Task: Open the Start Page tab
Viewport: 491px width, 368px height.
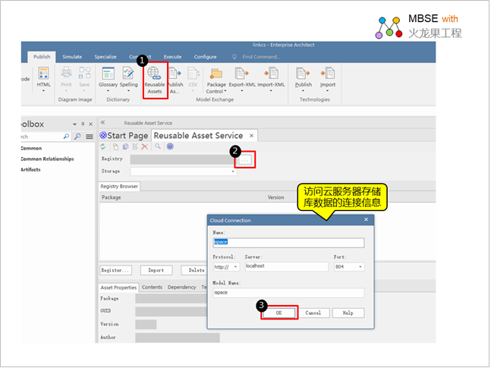Action: pyautogui.click(x=124, y=135)
